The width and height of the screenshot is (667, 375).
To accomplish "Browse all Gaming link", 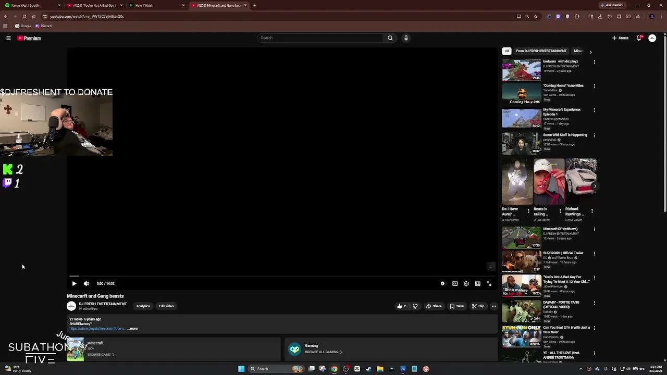I will [324, 352].
